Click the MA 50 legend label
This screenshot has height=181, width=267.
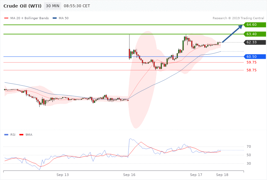63,18
